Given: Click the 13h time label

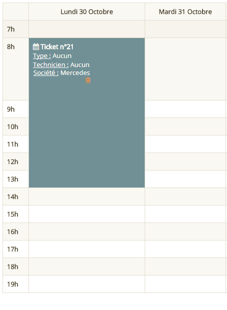Looking at the screenshot, I should (12, 179).
